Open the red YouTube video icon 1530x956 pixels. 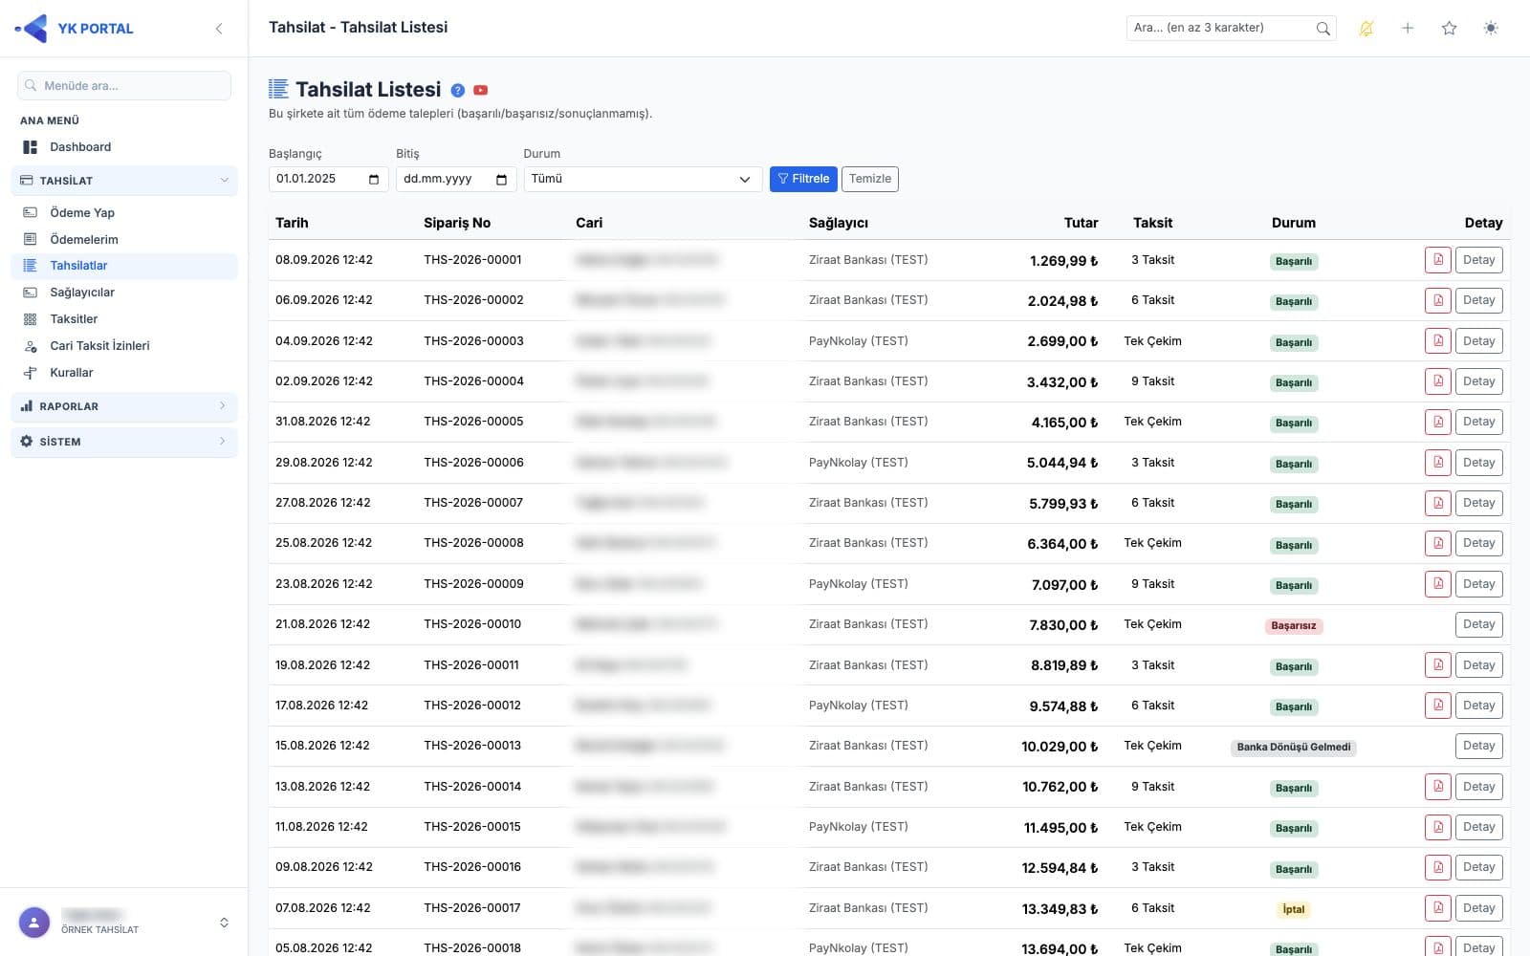point(481,90)
